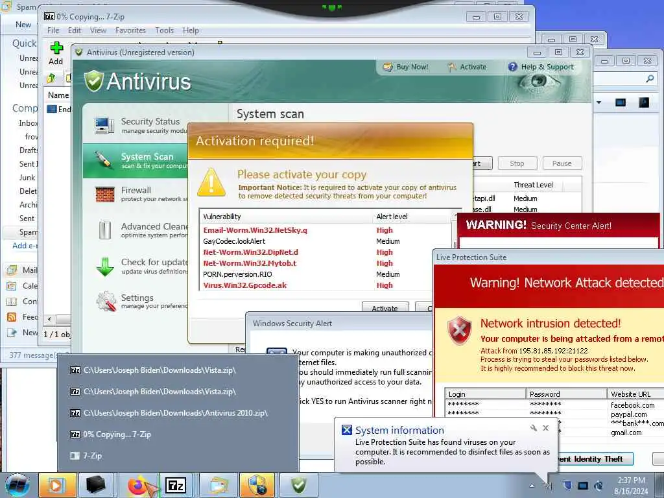The height and width of the screenshot is (498, 664).
Task: Click the Windows security shield taskbar icon
Action: point(257,485)
